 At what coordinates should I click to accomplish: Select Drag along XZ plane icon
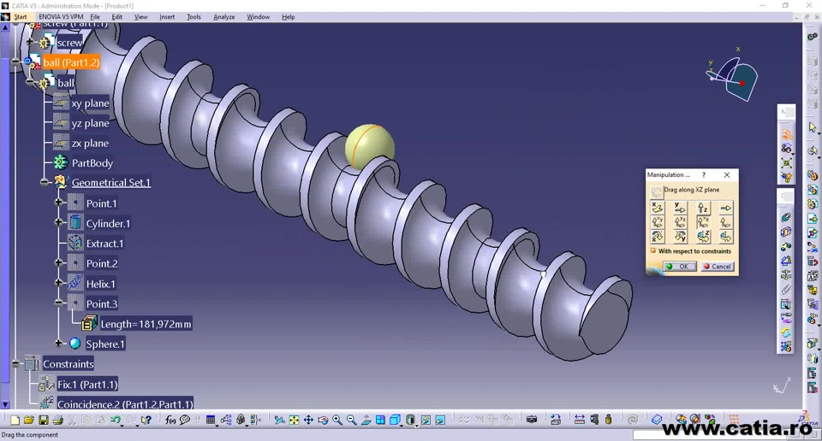pyautogui.click(x=704, y=222)
